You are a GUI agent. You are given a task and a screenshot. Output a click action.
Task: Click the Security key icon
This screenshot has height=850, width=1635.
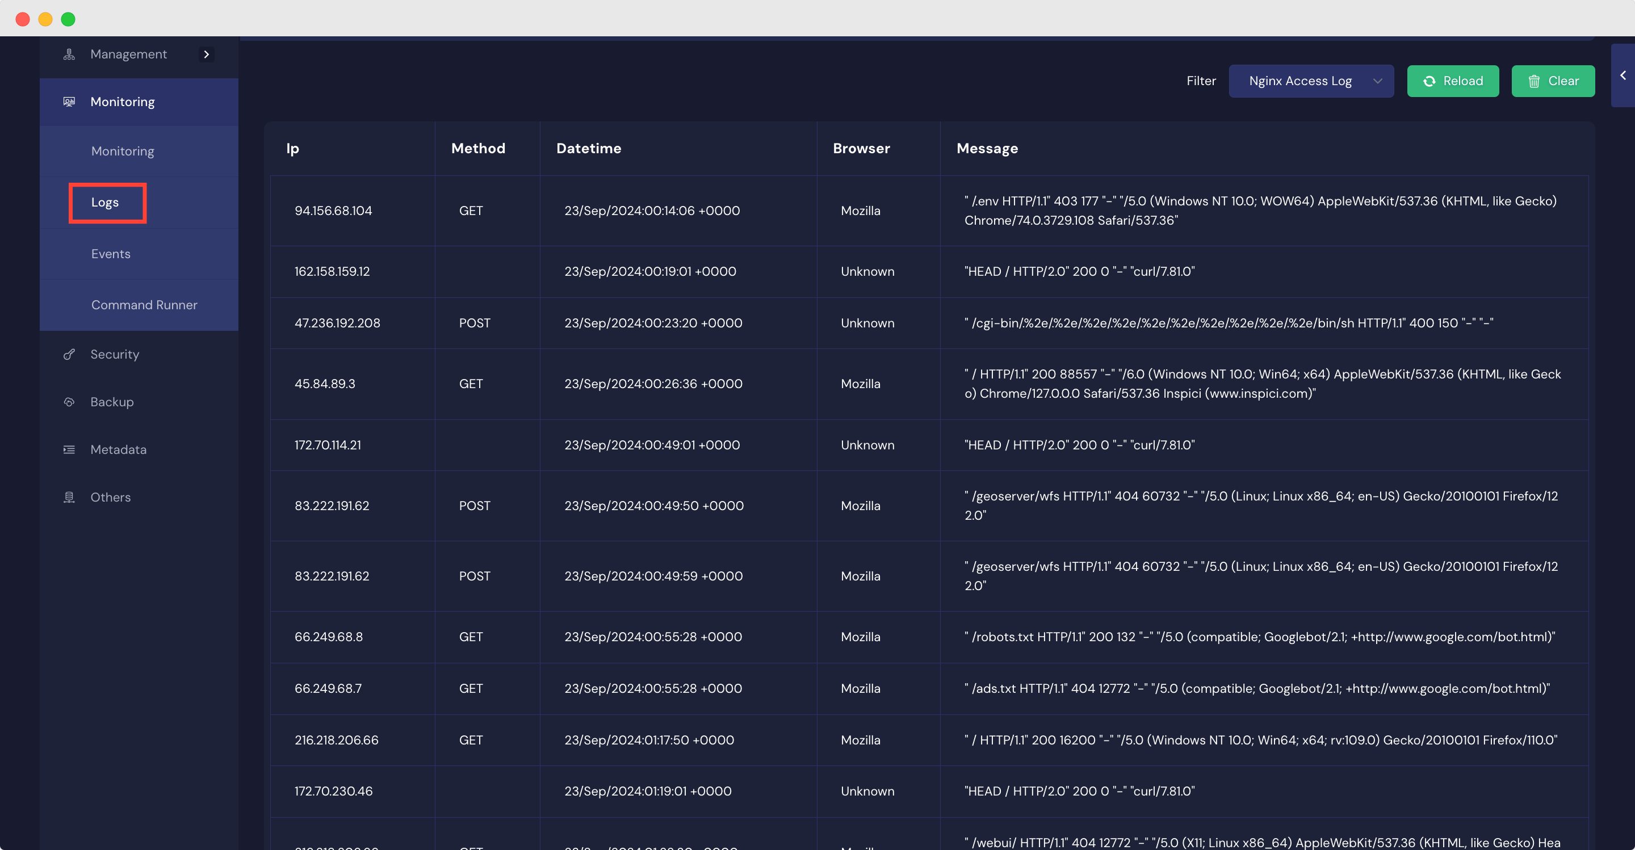click(69, 354)
